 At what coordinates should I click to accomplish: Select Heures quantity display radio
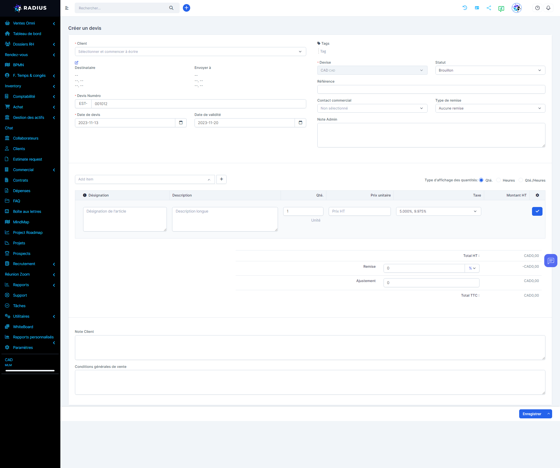pos(498,180)
